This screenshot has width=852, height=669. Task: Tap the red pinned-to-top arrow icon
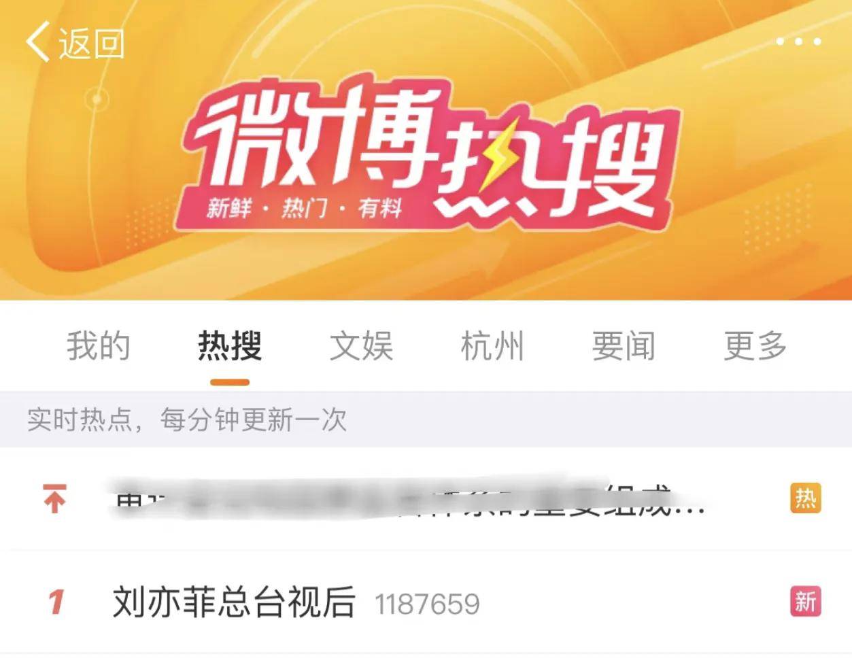[55, 498]
